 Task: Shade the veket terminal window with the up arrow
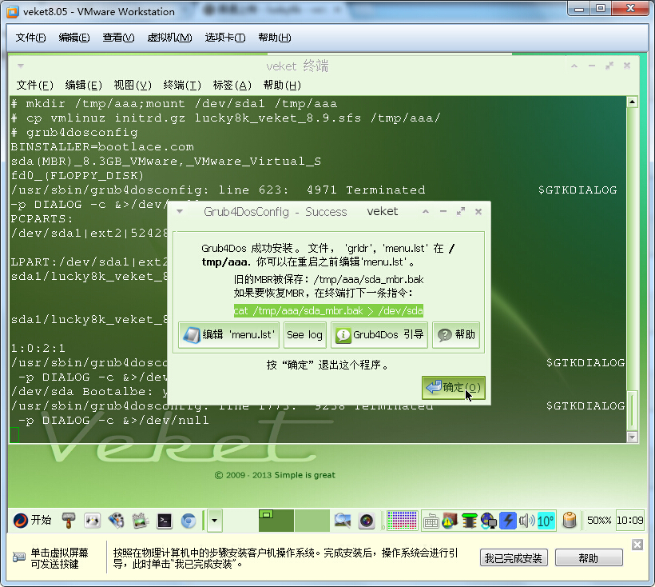pos(574,66)
